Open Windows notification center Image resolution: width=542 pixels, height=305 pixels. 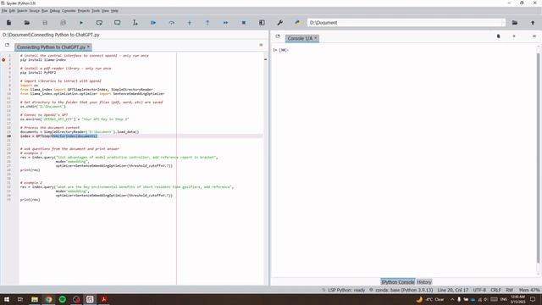533,299
